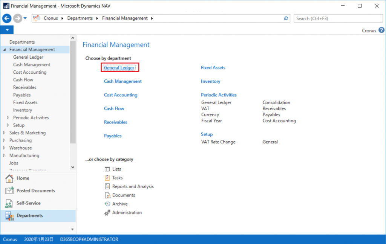Open Posted Documents icon in navigation pane

9,191
